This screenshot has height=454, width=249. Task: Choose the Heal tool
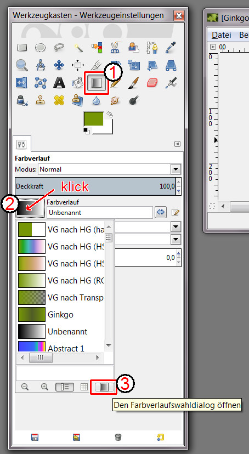tap(59, 100)
